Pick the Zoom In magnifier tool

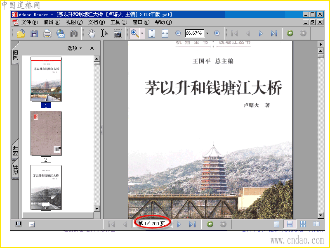point(134,33)
